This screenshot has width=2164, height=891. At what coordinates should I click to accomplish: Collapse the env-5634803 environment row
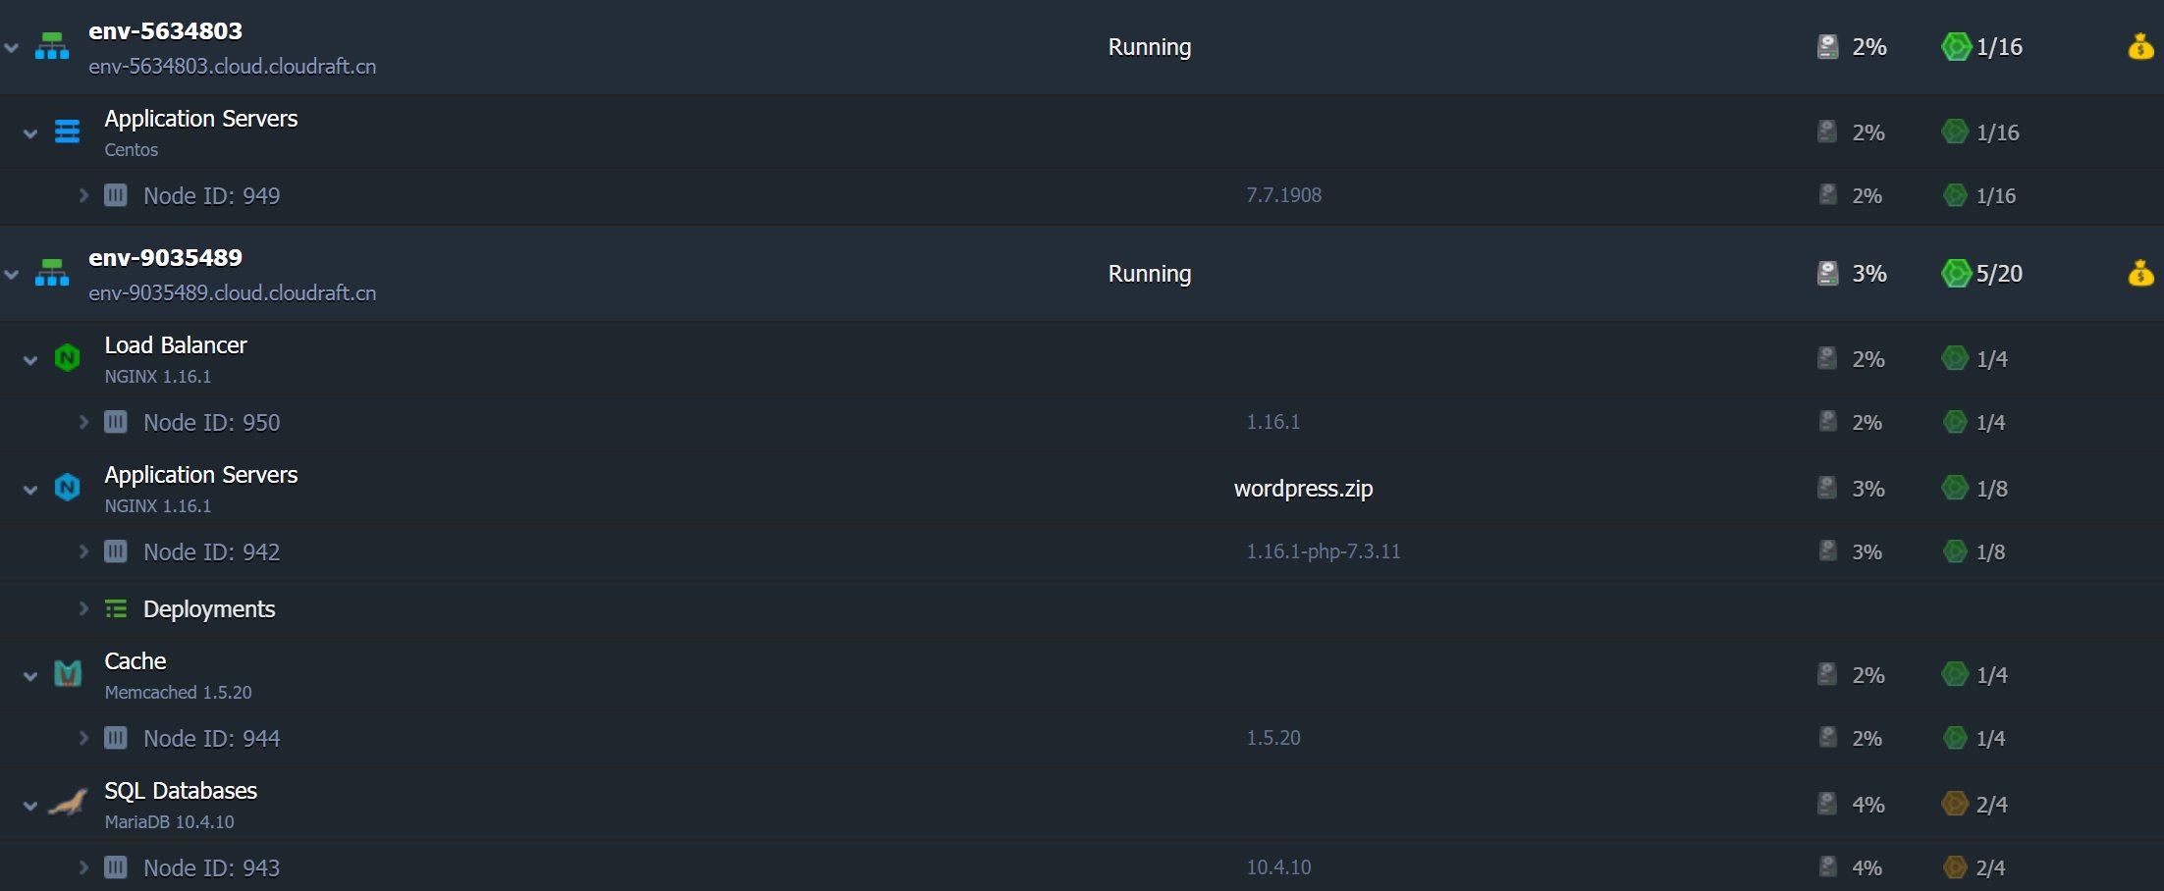click(x=12, y=47)
